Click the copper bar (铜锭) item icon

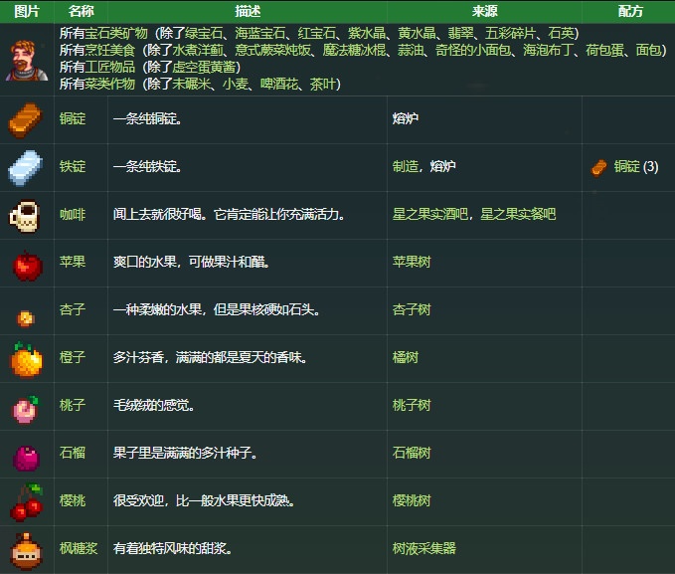pyautogui.click(x=26, y=120)
